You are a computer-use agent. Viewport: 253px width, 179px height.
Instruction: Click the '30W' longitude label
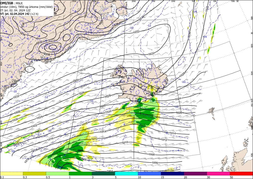pyautogui.click(x=94, y=1)
